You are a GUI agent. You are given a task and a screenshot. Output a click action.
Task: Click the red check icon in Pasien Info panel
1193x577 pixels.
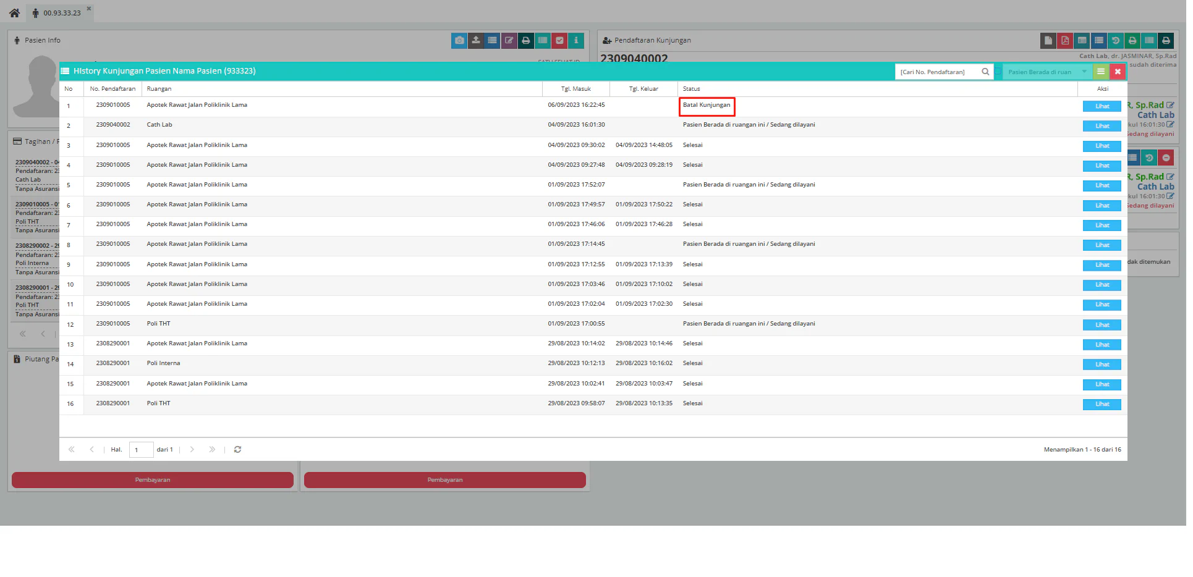point(559,41)
